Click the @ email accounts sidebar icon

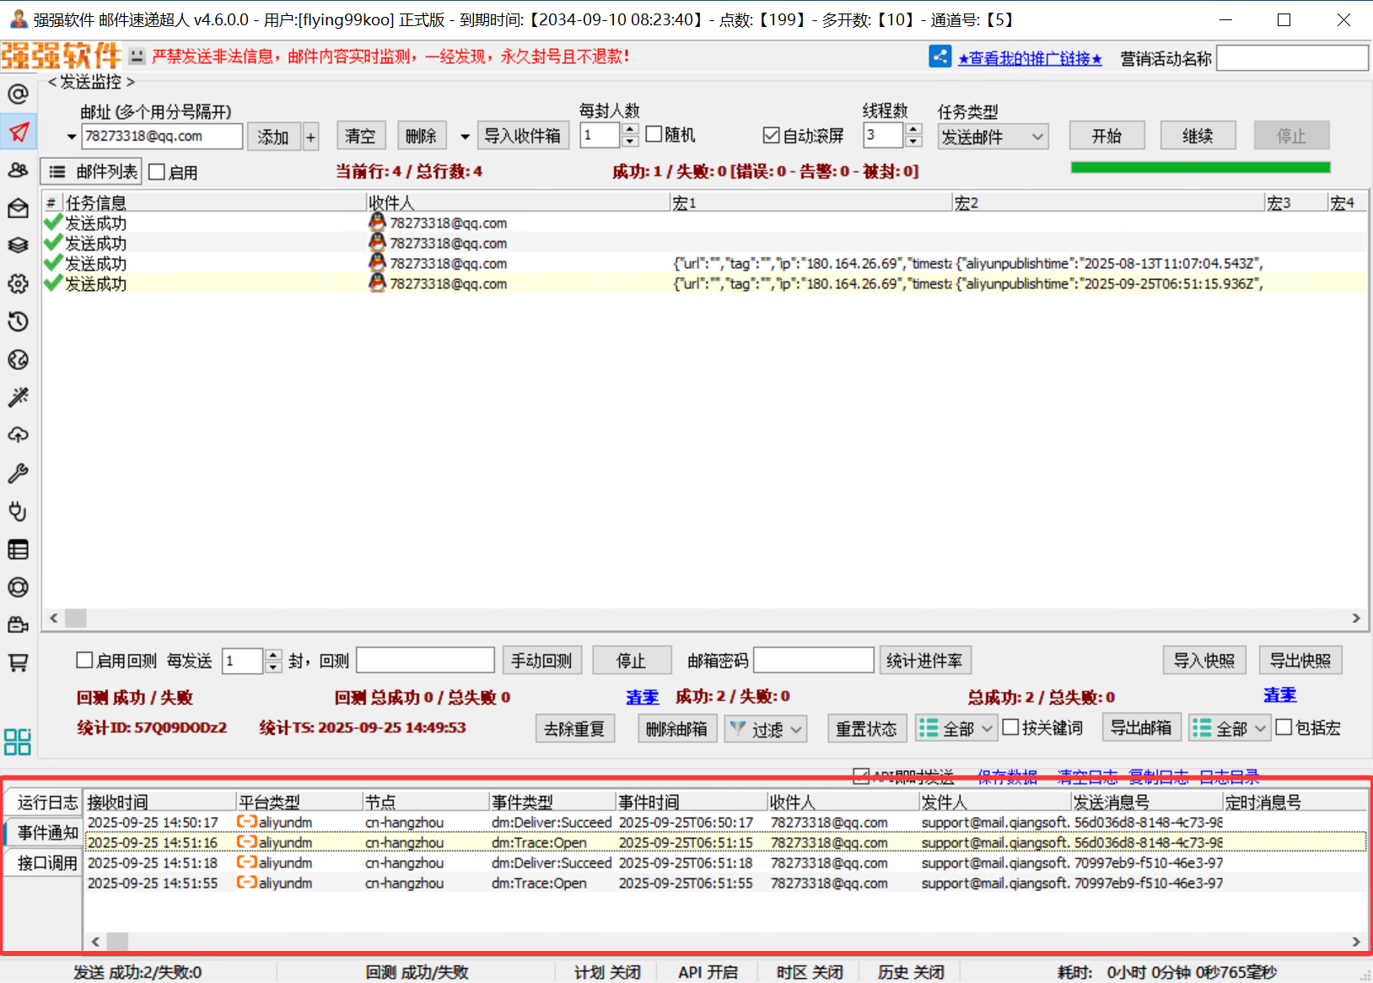point(18,94)
